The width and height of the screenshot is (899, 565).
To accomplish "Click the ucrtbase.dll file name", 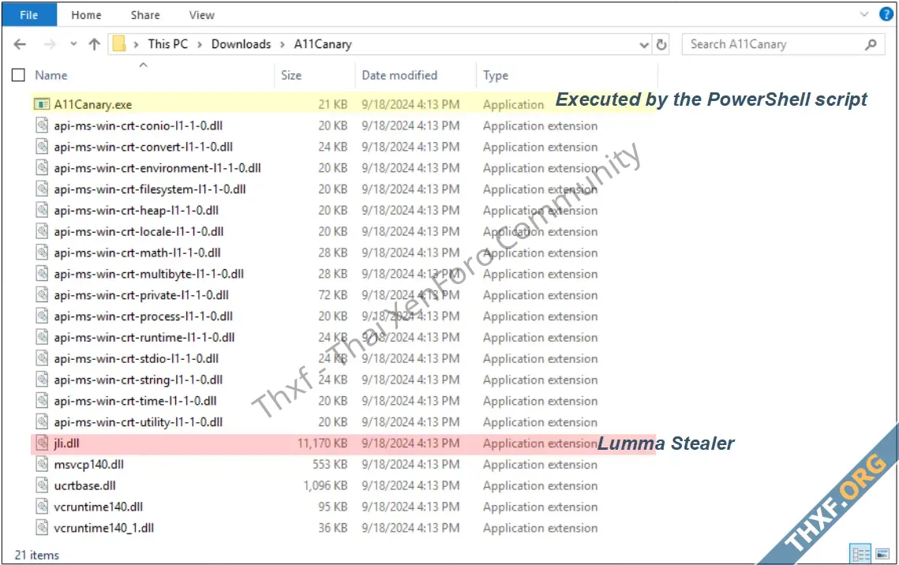I will pos(85,486).
